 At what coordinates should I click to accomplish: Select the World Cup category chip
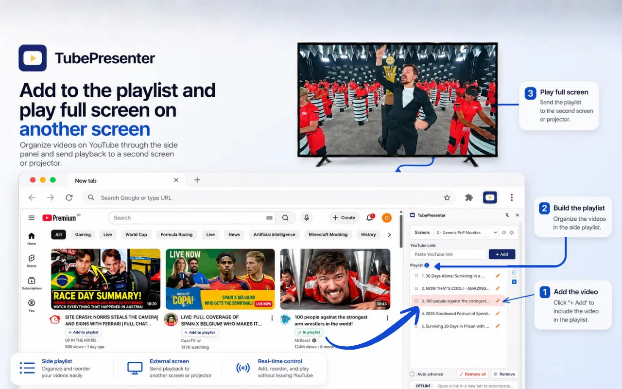pyautogui.click(x=136, y=234)
